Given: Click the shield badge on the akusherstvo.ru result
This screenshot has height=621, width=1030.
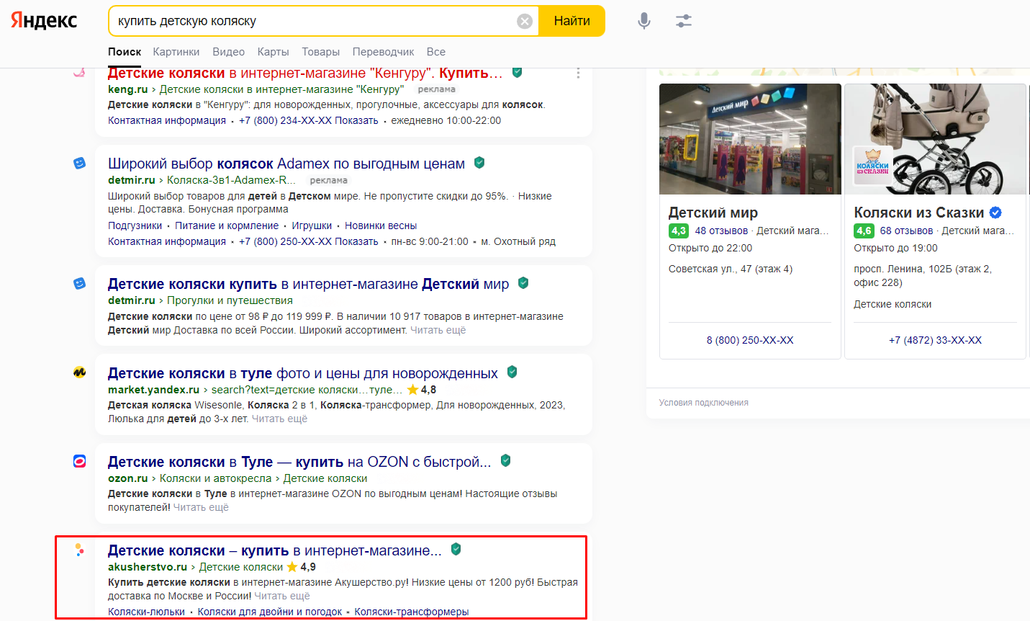Looking at the screenshot, I should point(456,549).
